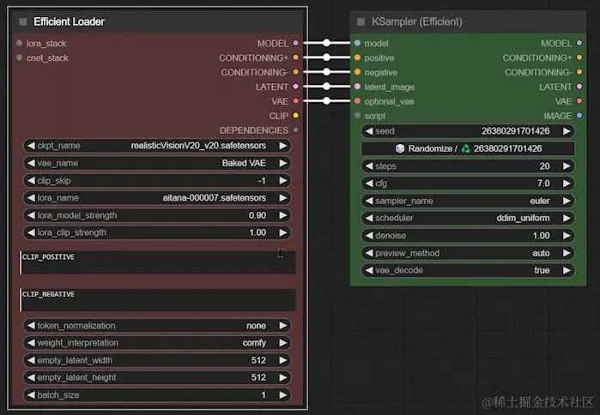600x415 pixels.
Task: Click the lora_model_strength 0.90 value slider
Action: (157, 215)
